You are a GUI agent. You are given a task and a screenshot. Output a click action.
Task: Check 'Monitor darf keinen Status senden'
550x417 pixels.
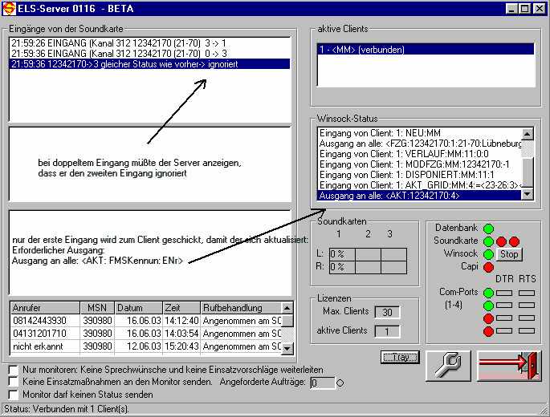[x=13, y=395]
